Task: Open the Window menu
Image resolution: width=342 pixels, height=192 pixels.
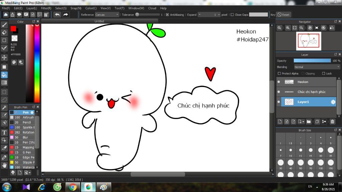Action: click(x=136, y=8)
